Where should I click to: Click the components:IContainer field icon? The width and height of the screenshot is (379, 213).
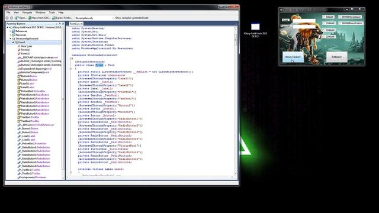19,177
